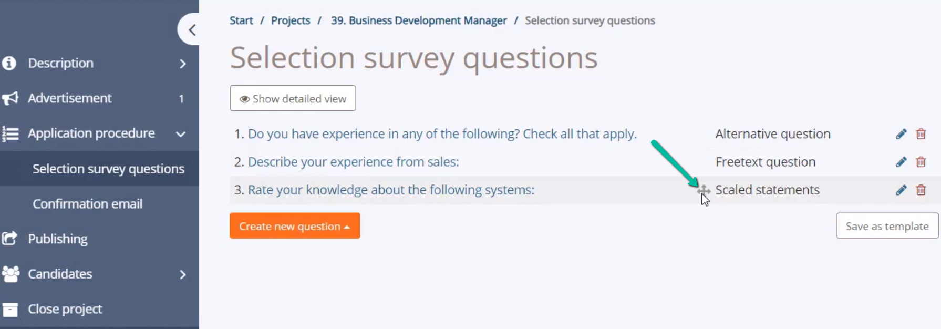Click pencil icon for Freetext question
This screenshot has height=329, width=941.
[901, 162]
